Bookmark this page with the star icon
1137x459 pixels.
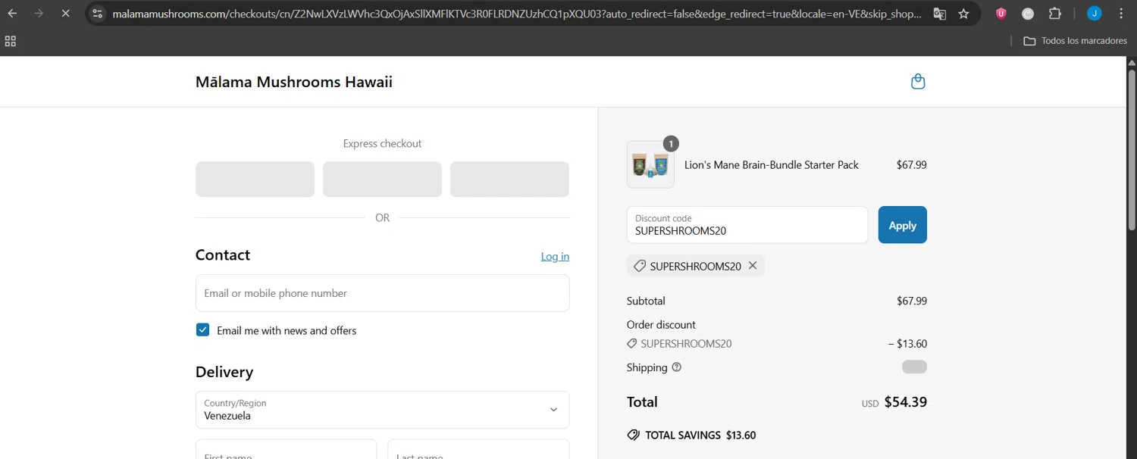[963, 14]
